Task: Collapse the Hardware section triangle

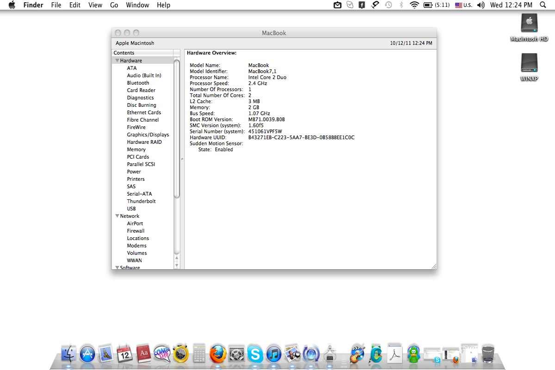Action: [117, 61]
